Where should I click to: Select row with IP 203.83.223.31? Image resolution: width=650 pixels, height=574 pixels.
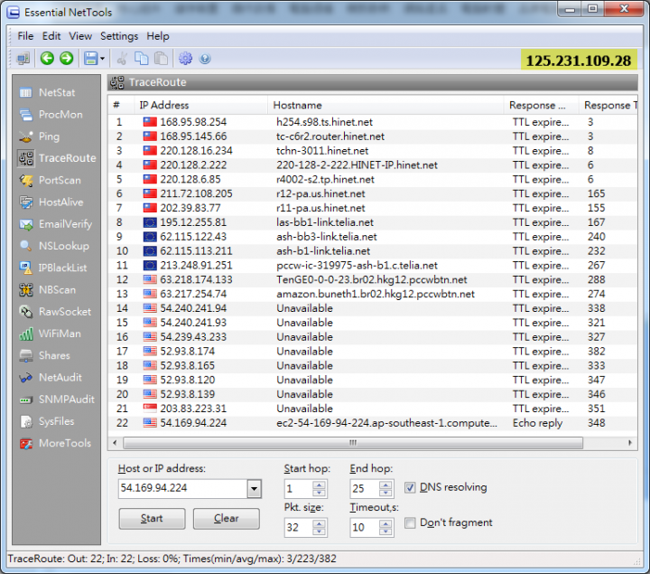[372, 409]
